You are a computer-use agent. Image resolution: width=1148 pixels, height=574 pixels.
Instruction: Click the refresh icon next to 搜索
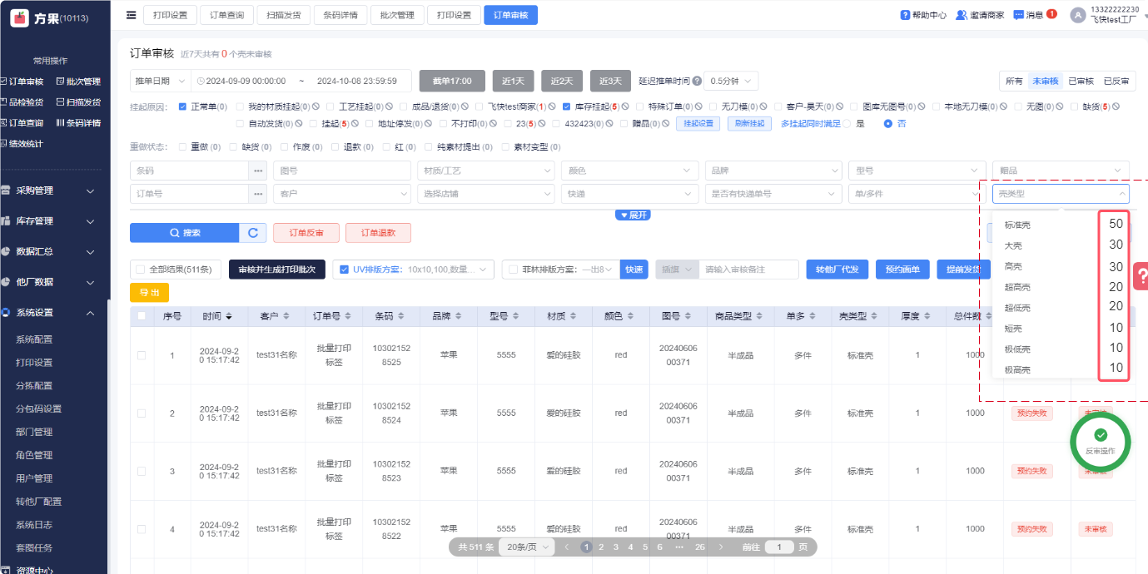point(253,233)
